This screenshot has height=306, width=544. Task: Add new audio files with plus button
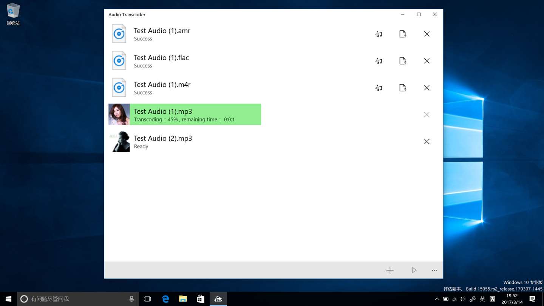coord(390,270)
